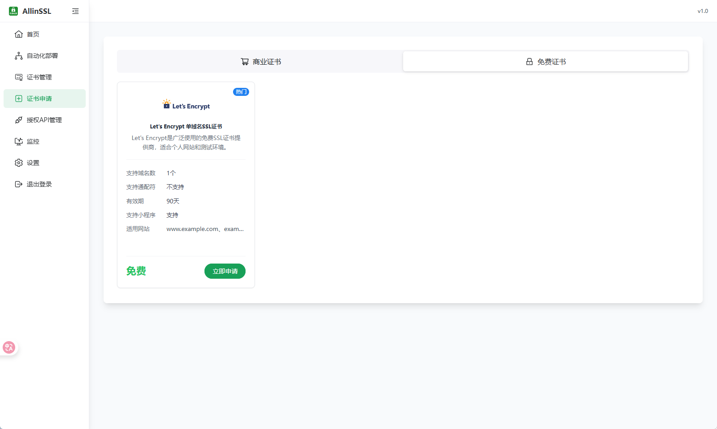Click the 监控 monitor icon

point(19,141)
